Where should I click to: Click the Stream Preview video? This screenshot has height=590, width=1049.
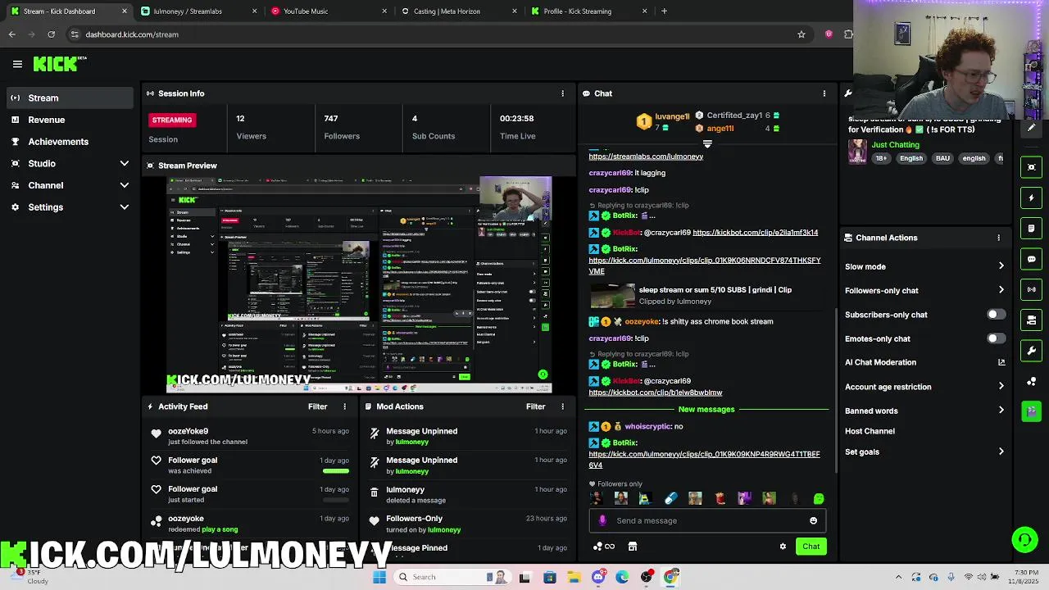click(x=359, y=285)
